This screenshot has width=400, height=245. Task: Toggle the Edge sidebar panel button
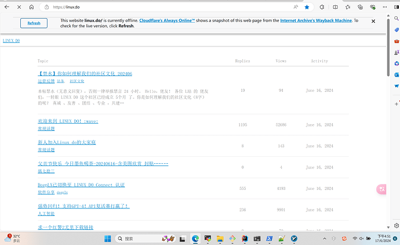coord(397,7)
